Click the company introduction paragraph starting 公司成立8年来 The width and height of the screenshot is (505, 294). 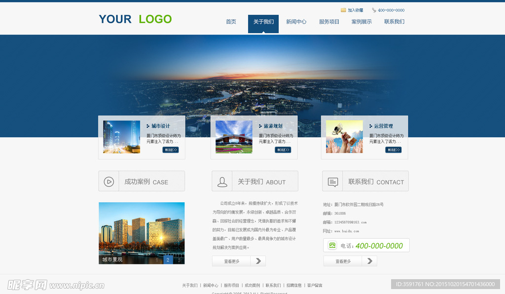coord(255,225)
